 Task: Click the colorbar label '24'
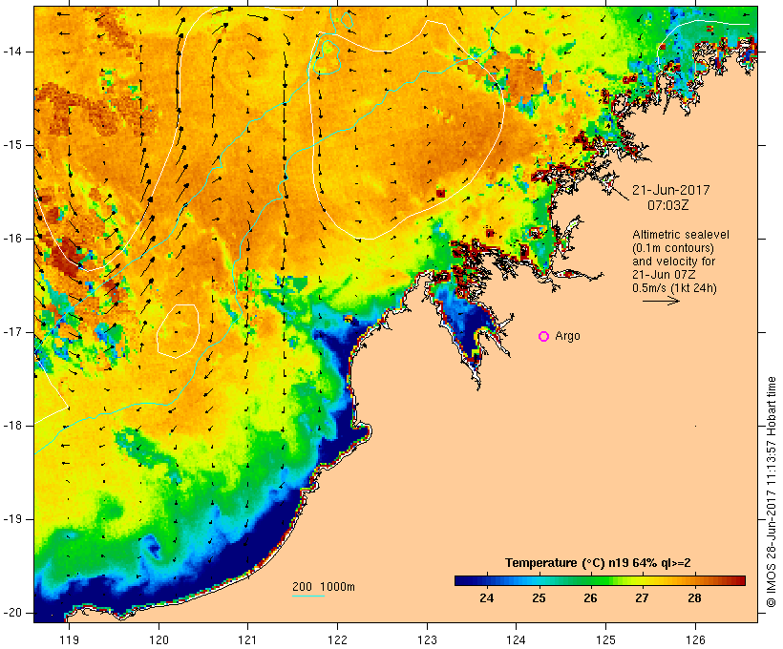point(487,598)
